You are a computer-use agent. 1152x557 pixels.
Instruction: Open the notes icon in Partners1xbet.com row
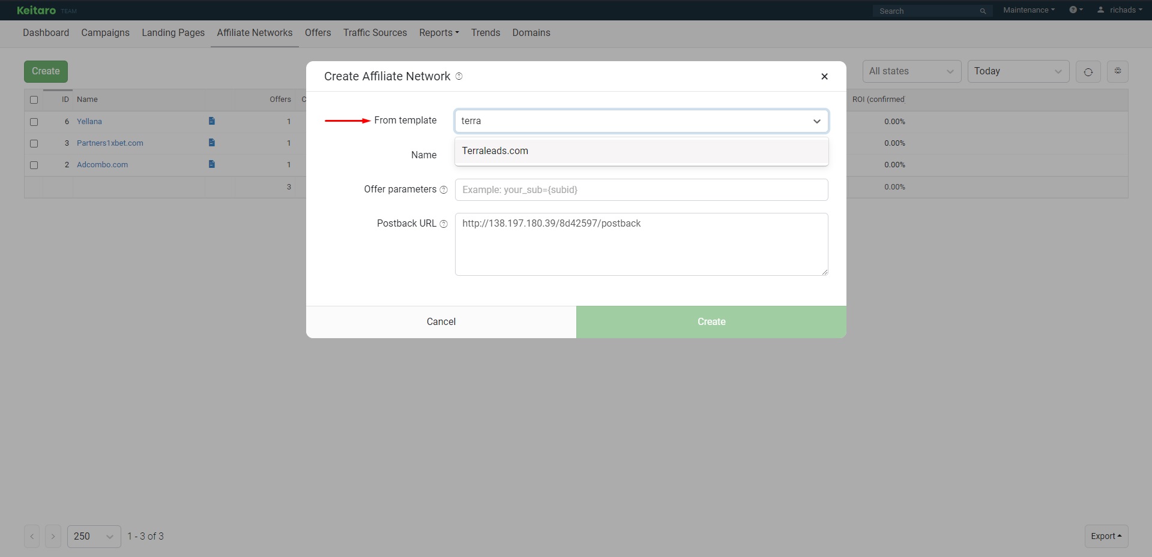coord(211,143)
